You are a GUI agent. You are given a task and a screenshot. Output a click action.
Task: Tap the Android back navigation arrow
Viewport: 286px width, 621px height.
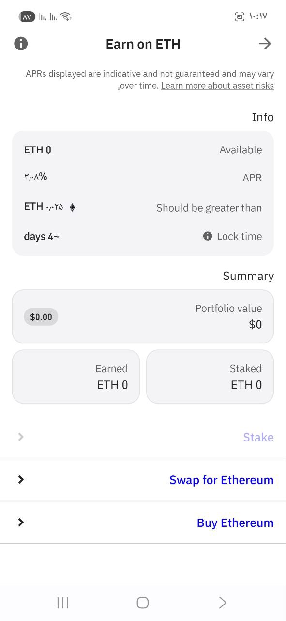(x=223, y=603)
